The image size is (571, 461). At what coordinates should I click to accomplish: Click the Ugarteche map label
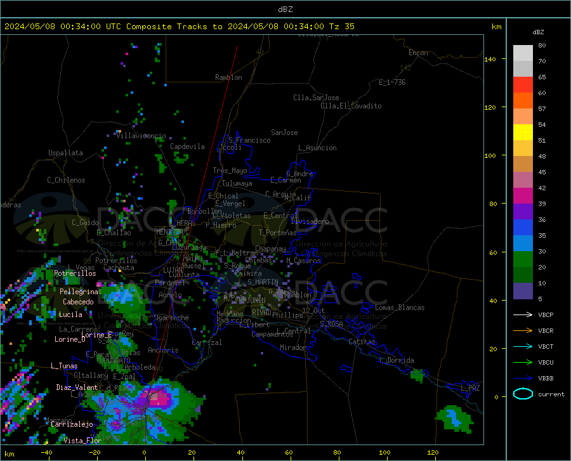171,318
